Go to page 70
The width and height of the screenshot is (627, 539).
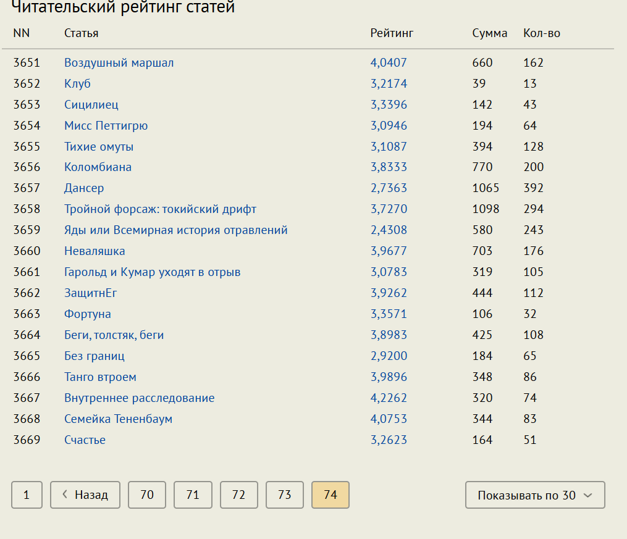(147, 495)
